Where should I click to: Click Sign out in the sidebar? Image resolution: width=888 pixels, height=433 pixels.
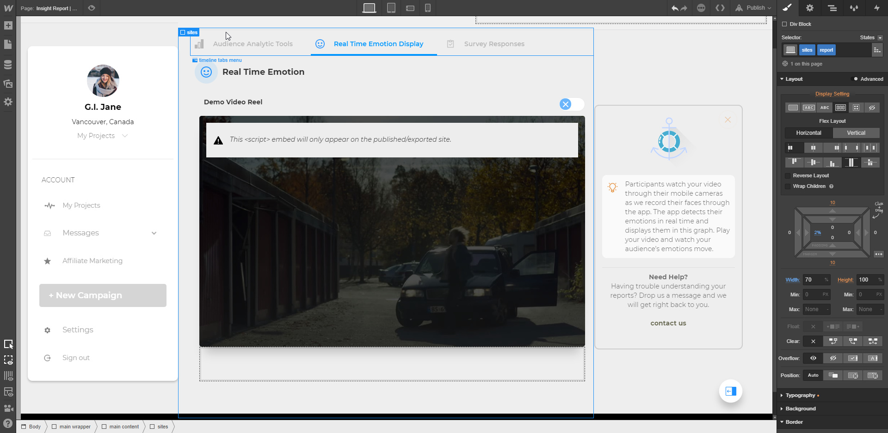click(76, 358)
